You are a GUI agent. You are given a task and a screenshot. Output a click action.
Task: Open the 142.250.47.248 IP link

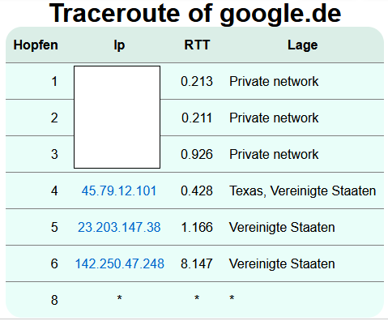pos(119,263)
